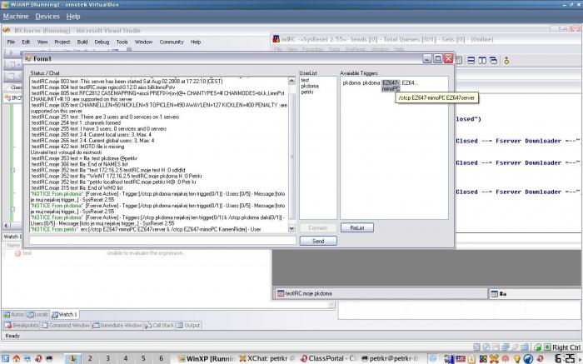Select truncated 'EZ64...' trigger item
This screenshot has height=364, width=583.
pos(410,83)
